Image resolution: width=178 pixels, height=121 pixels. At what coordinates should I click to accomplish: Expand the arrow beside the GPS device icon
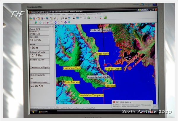click(x=44, y=18)
